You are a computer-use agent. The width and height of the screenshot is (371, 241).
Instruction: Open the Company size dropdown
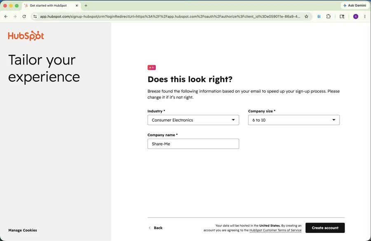[x=294, y=120]
